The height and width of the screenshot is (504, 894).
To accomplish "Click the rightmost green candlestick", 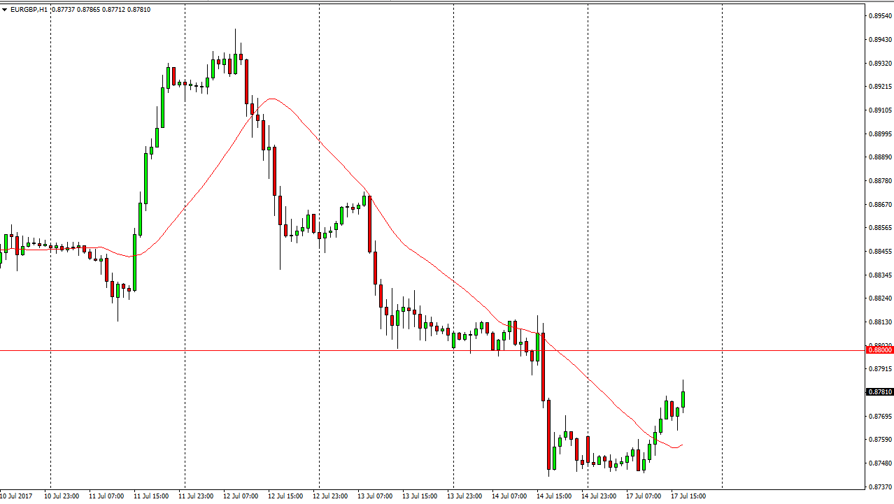I will pos(683,398).
